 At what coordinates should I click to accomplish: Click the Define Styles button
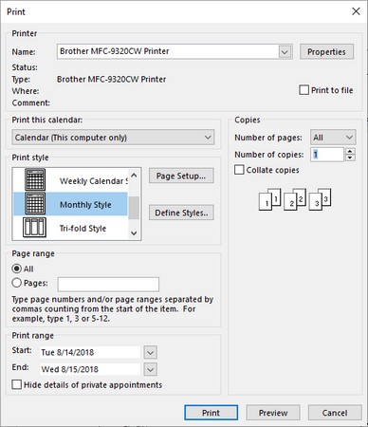[181, 213]
